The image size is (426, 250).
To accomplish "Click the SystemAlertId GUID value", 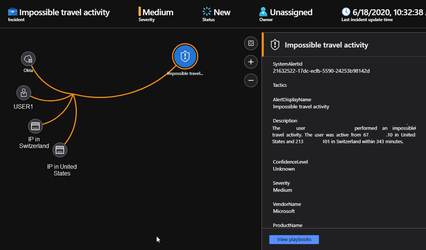I will pos(321,71).
